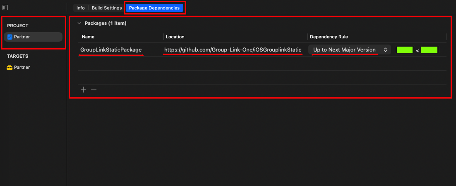456x186 pixels.
Task: Select Partner under PROJECT
Action: click(33, 37)
